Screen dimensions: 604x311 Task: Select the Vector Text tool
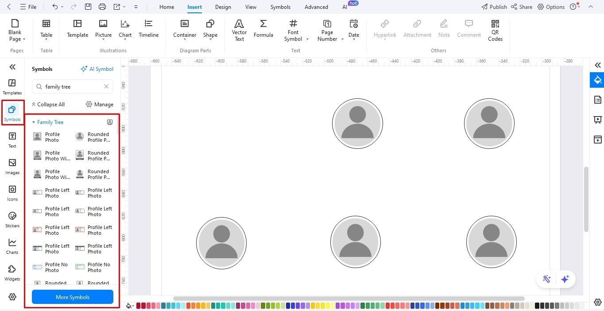pyautogui.click(x=239, y=30)
